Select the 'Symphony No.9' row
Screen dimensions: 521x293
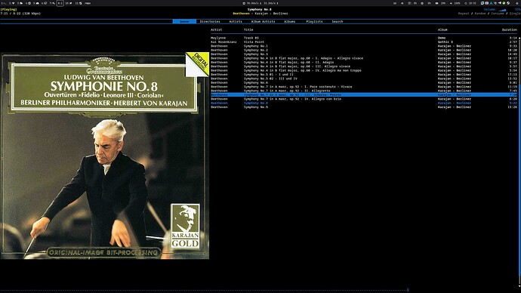(364, 107)
